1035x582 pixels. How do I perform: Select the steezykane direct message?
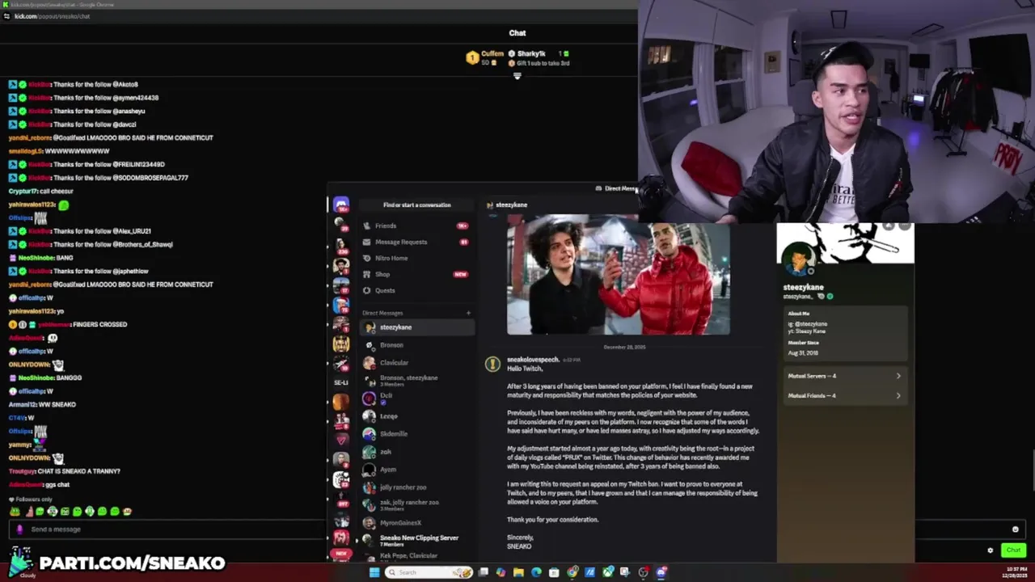click(417, 327)
